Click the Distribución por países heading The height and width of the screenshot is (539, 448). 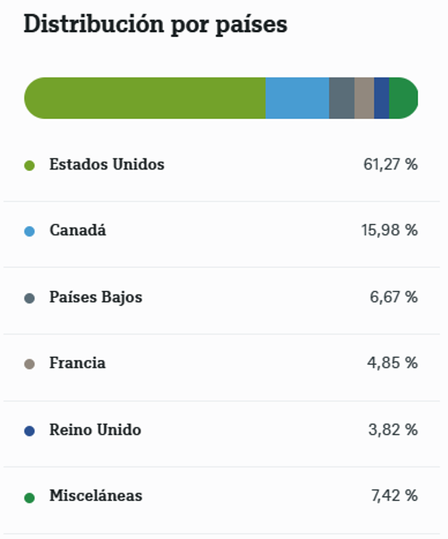pos(156,24)
